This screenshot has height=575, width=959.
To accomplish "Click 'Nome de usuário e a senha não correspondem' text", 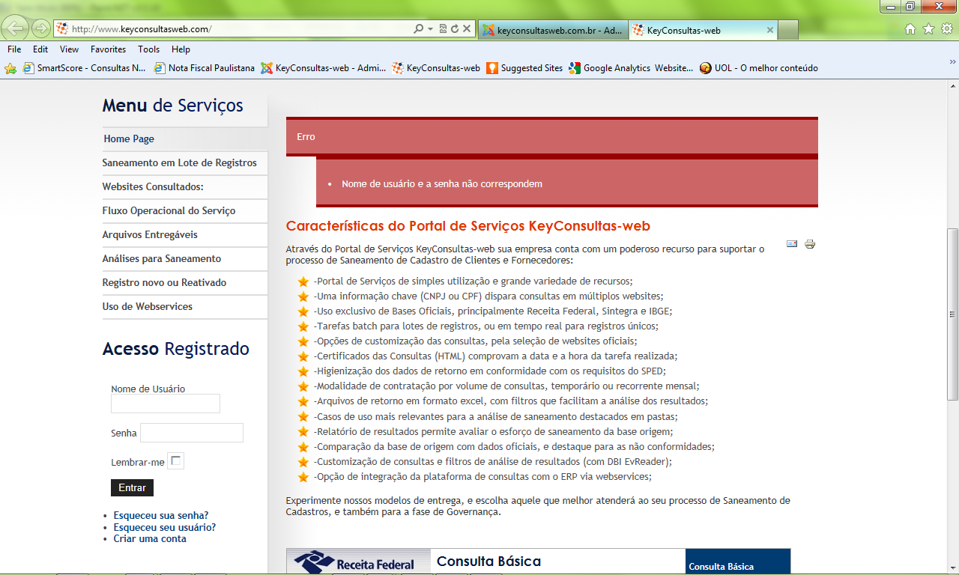I will pyautogui.click(x=442, y=183).
